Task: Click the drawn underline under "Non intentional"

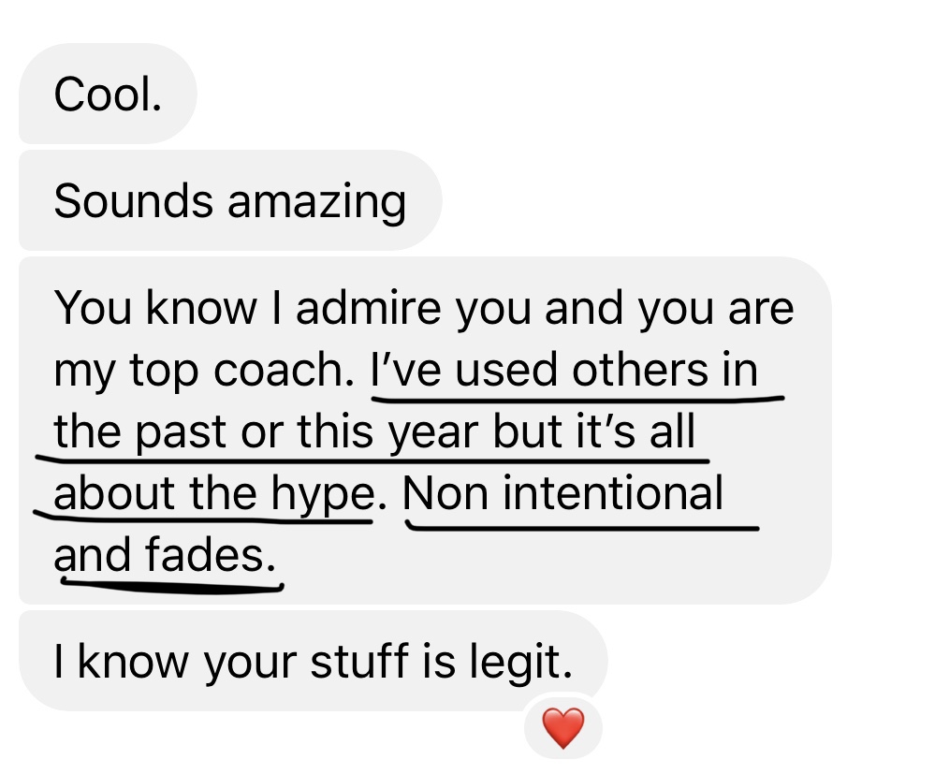Action: [x=580, y=527]
